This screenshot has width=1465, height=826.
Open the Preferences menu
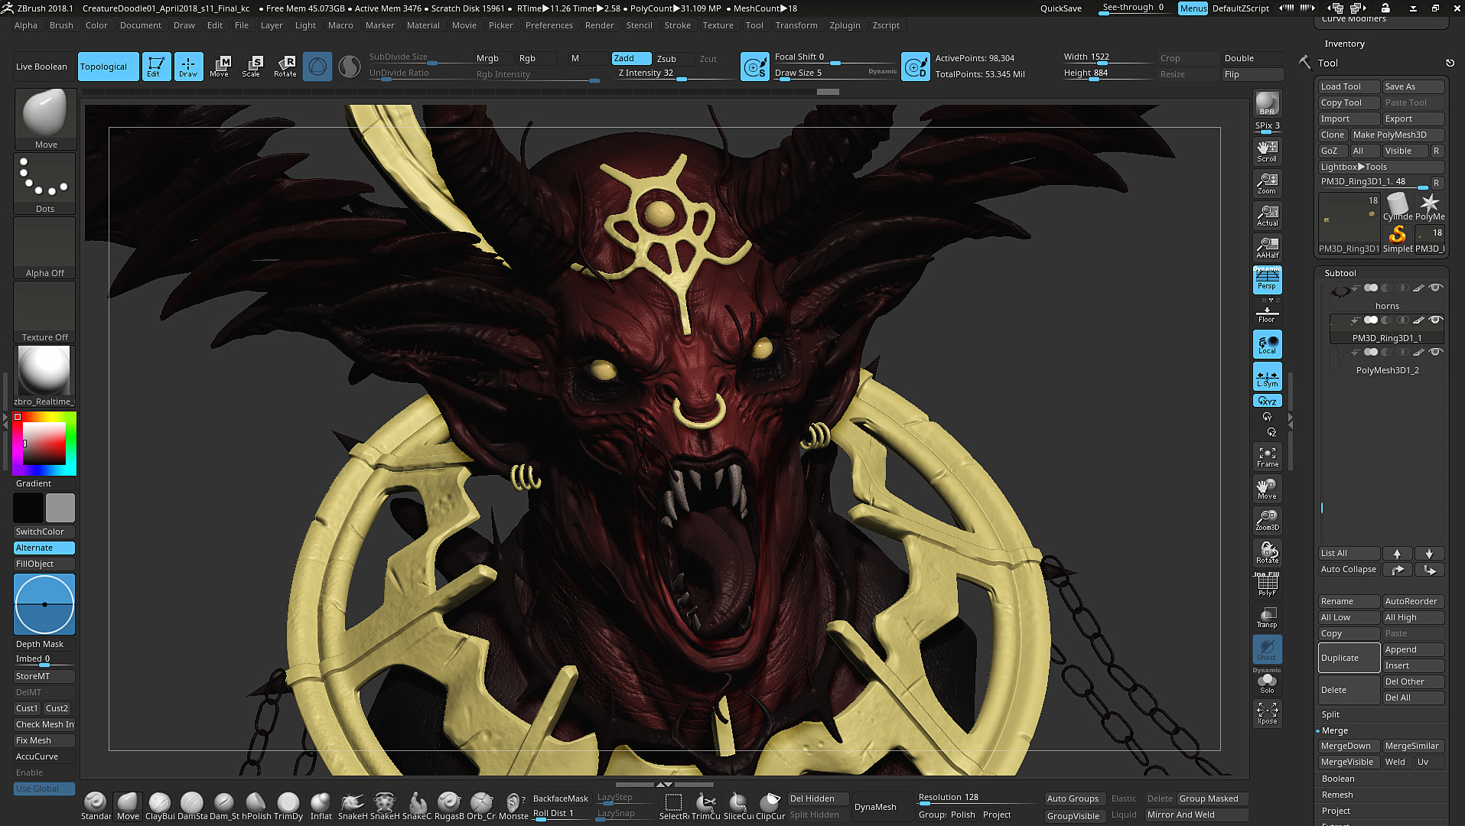(549, 25)
